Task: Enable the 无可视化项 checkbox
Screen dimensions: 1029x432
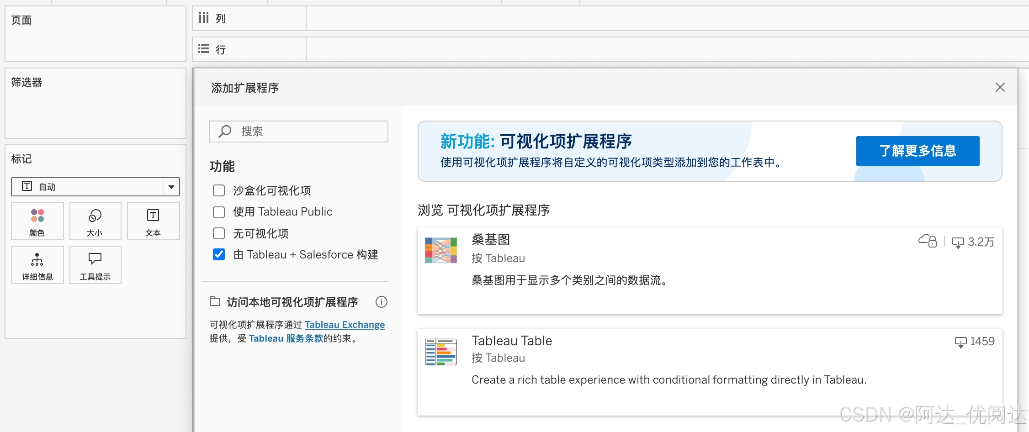Action: [219, 233]
